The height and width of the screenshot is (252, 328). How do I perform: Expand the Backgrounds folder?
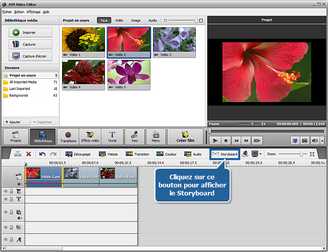(19, 95)
